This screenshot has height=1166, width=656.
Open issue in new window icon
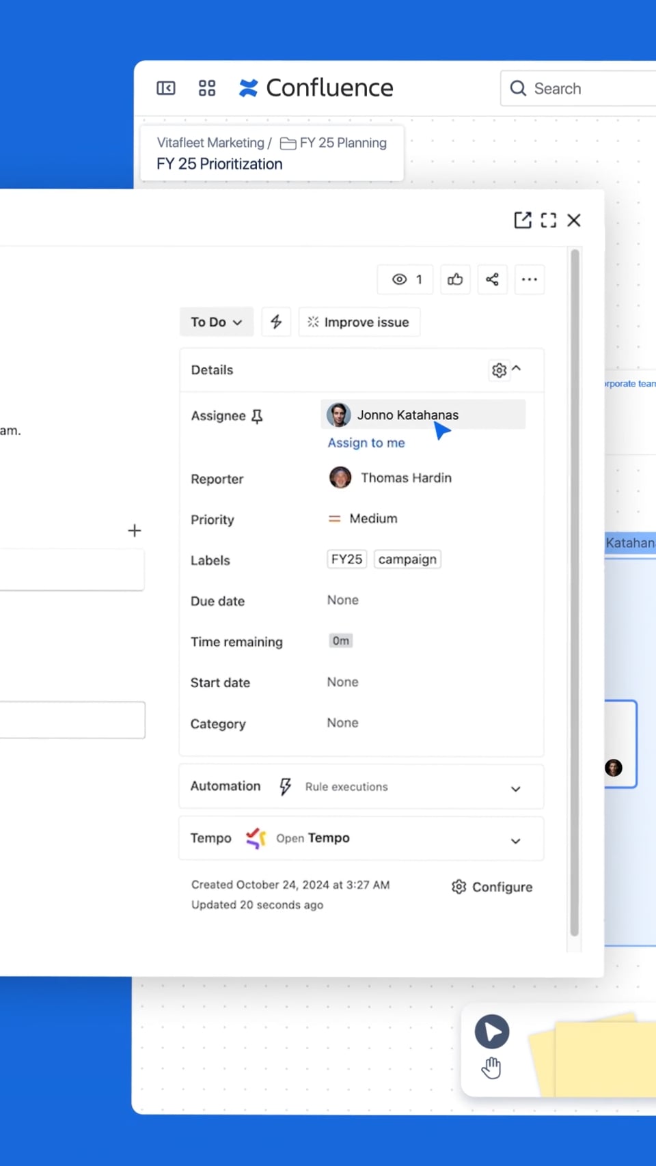coord(523,220)
